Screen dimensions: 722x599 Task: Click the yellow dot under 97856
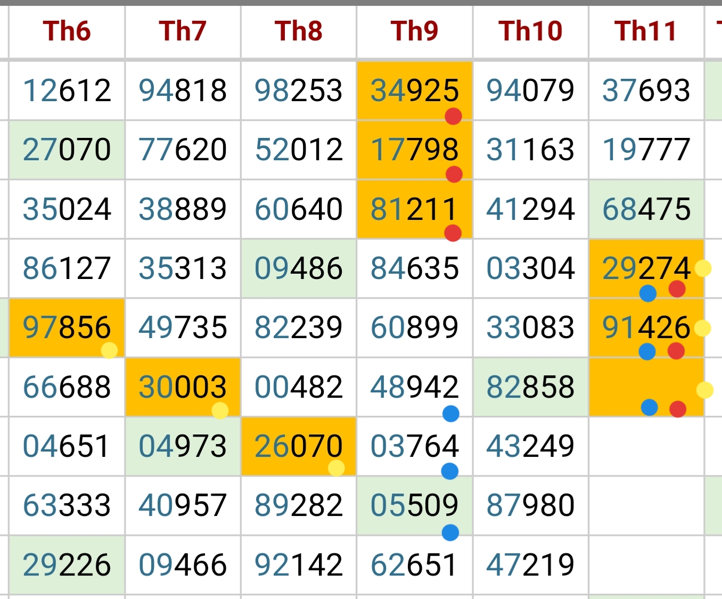[109, 350]
